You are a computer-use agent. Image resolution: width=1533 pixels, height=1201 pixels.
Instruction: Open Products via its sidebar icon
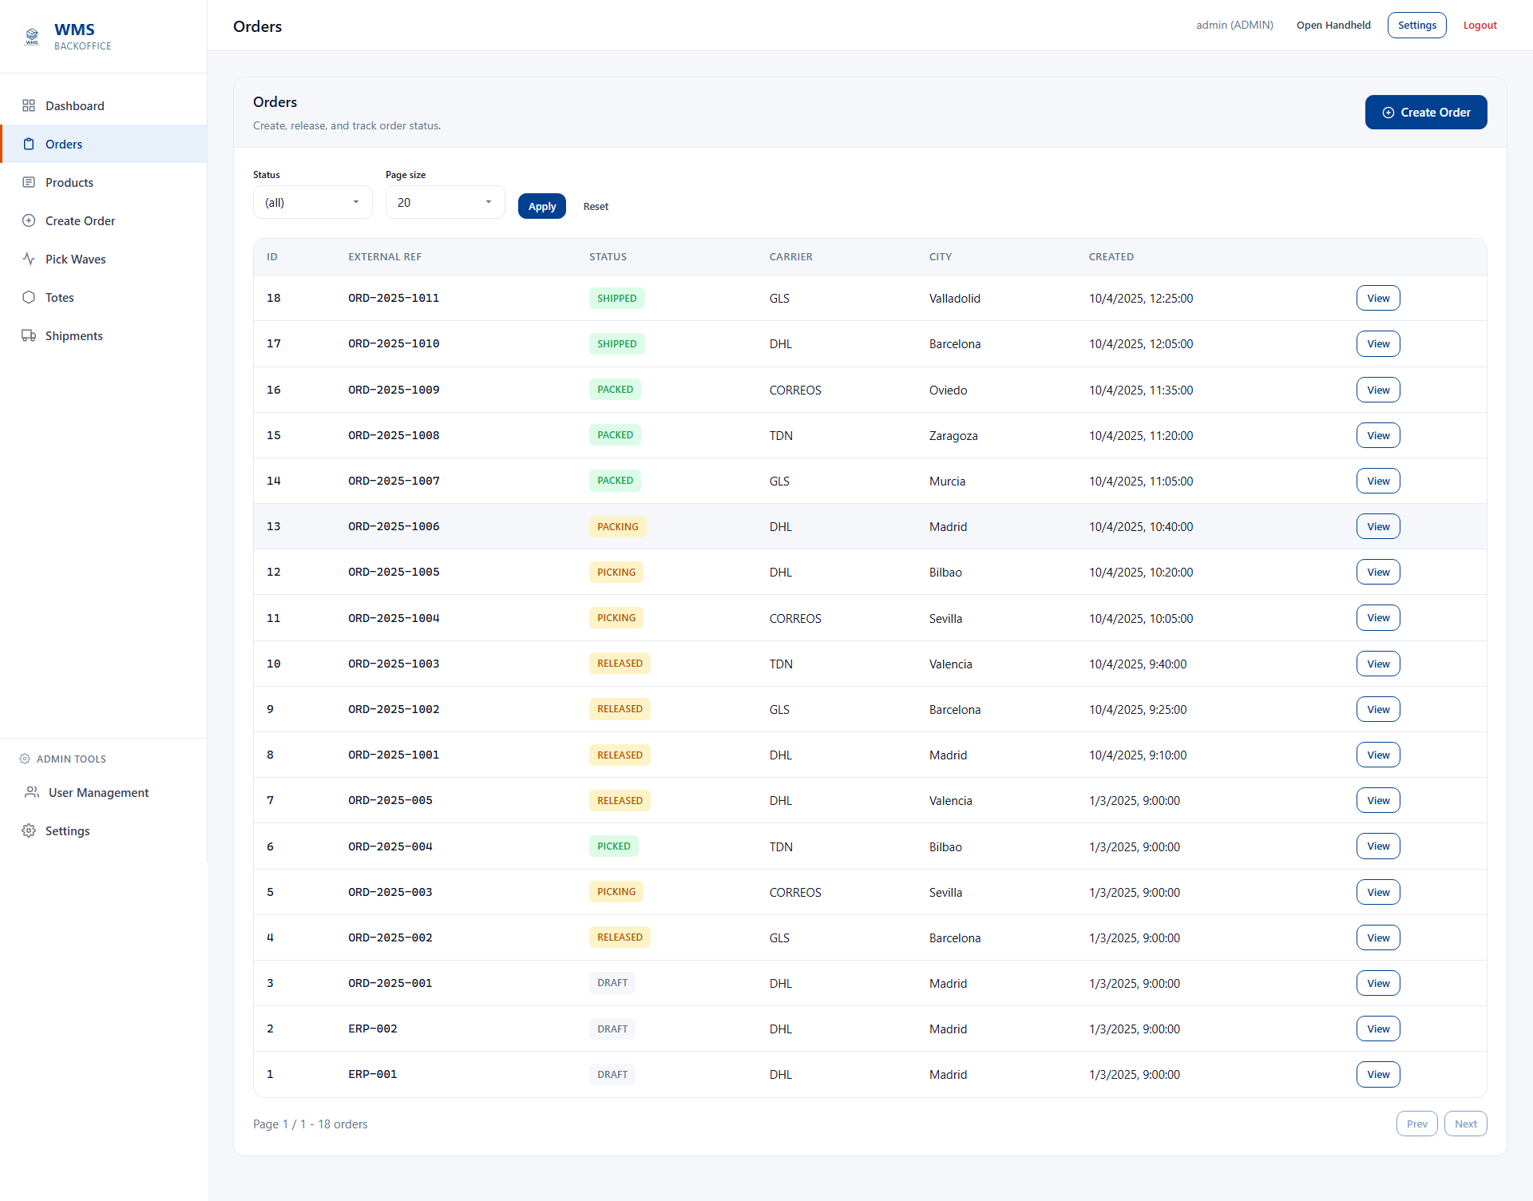click(x=30, y=182)
